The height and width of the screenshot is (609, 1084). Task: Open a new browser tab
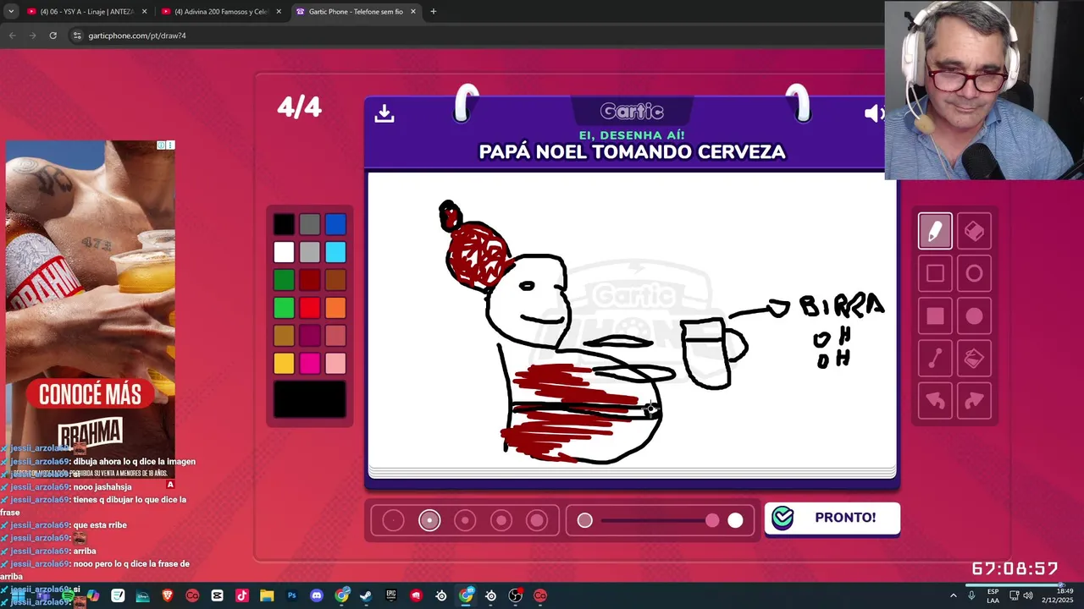click(433, 12)
